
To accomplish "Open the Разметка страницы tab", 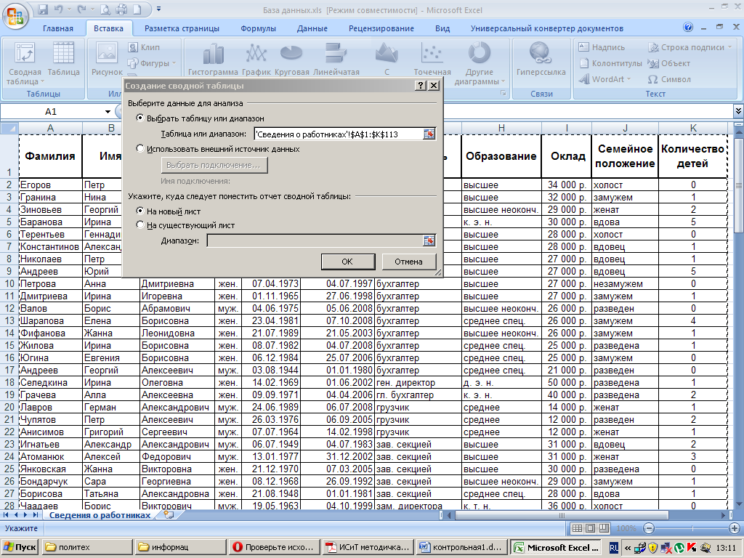I will coord(182,28).
